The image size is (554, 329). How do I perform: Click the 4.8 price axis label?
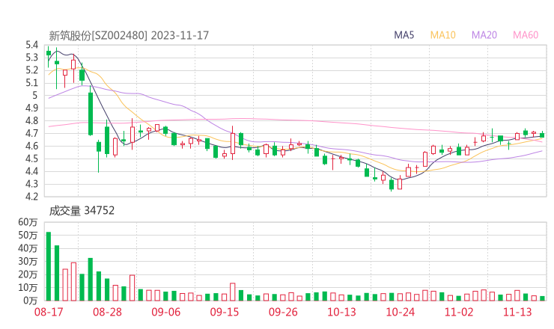pyautogui.click(x=31, y=120)
